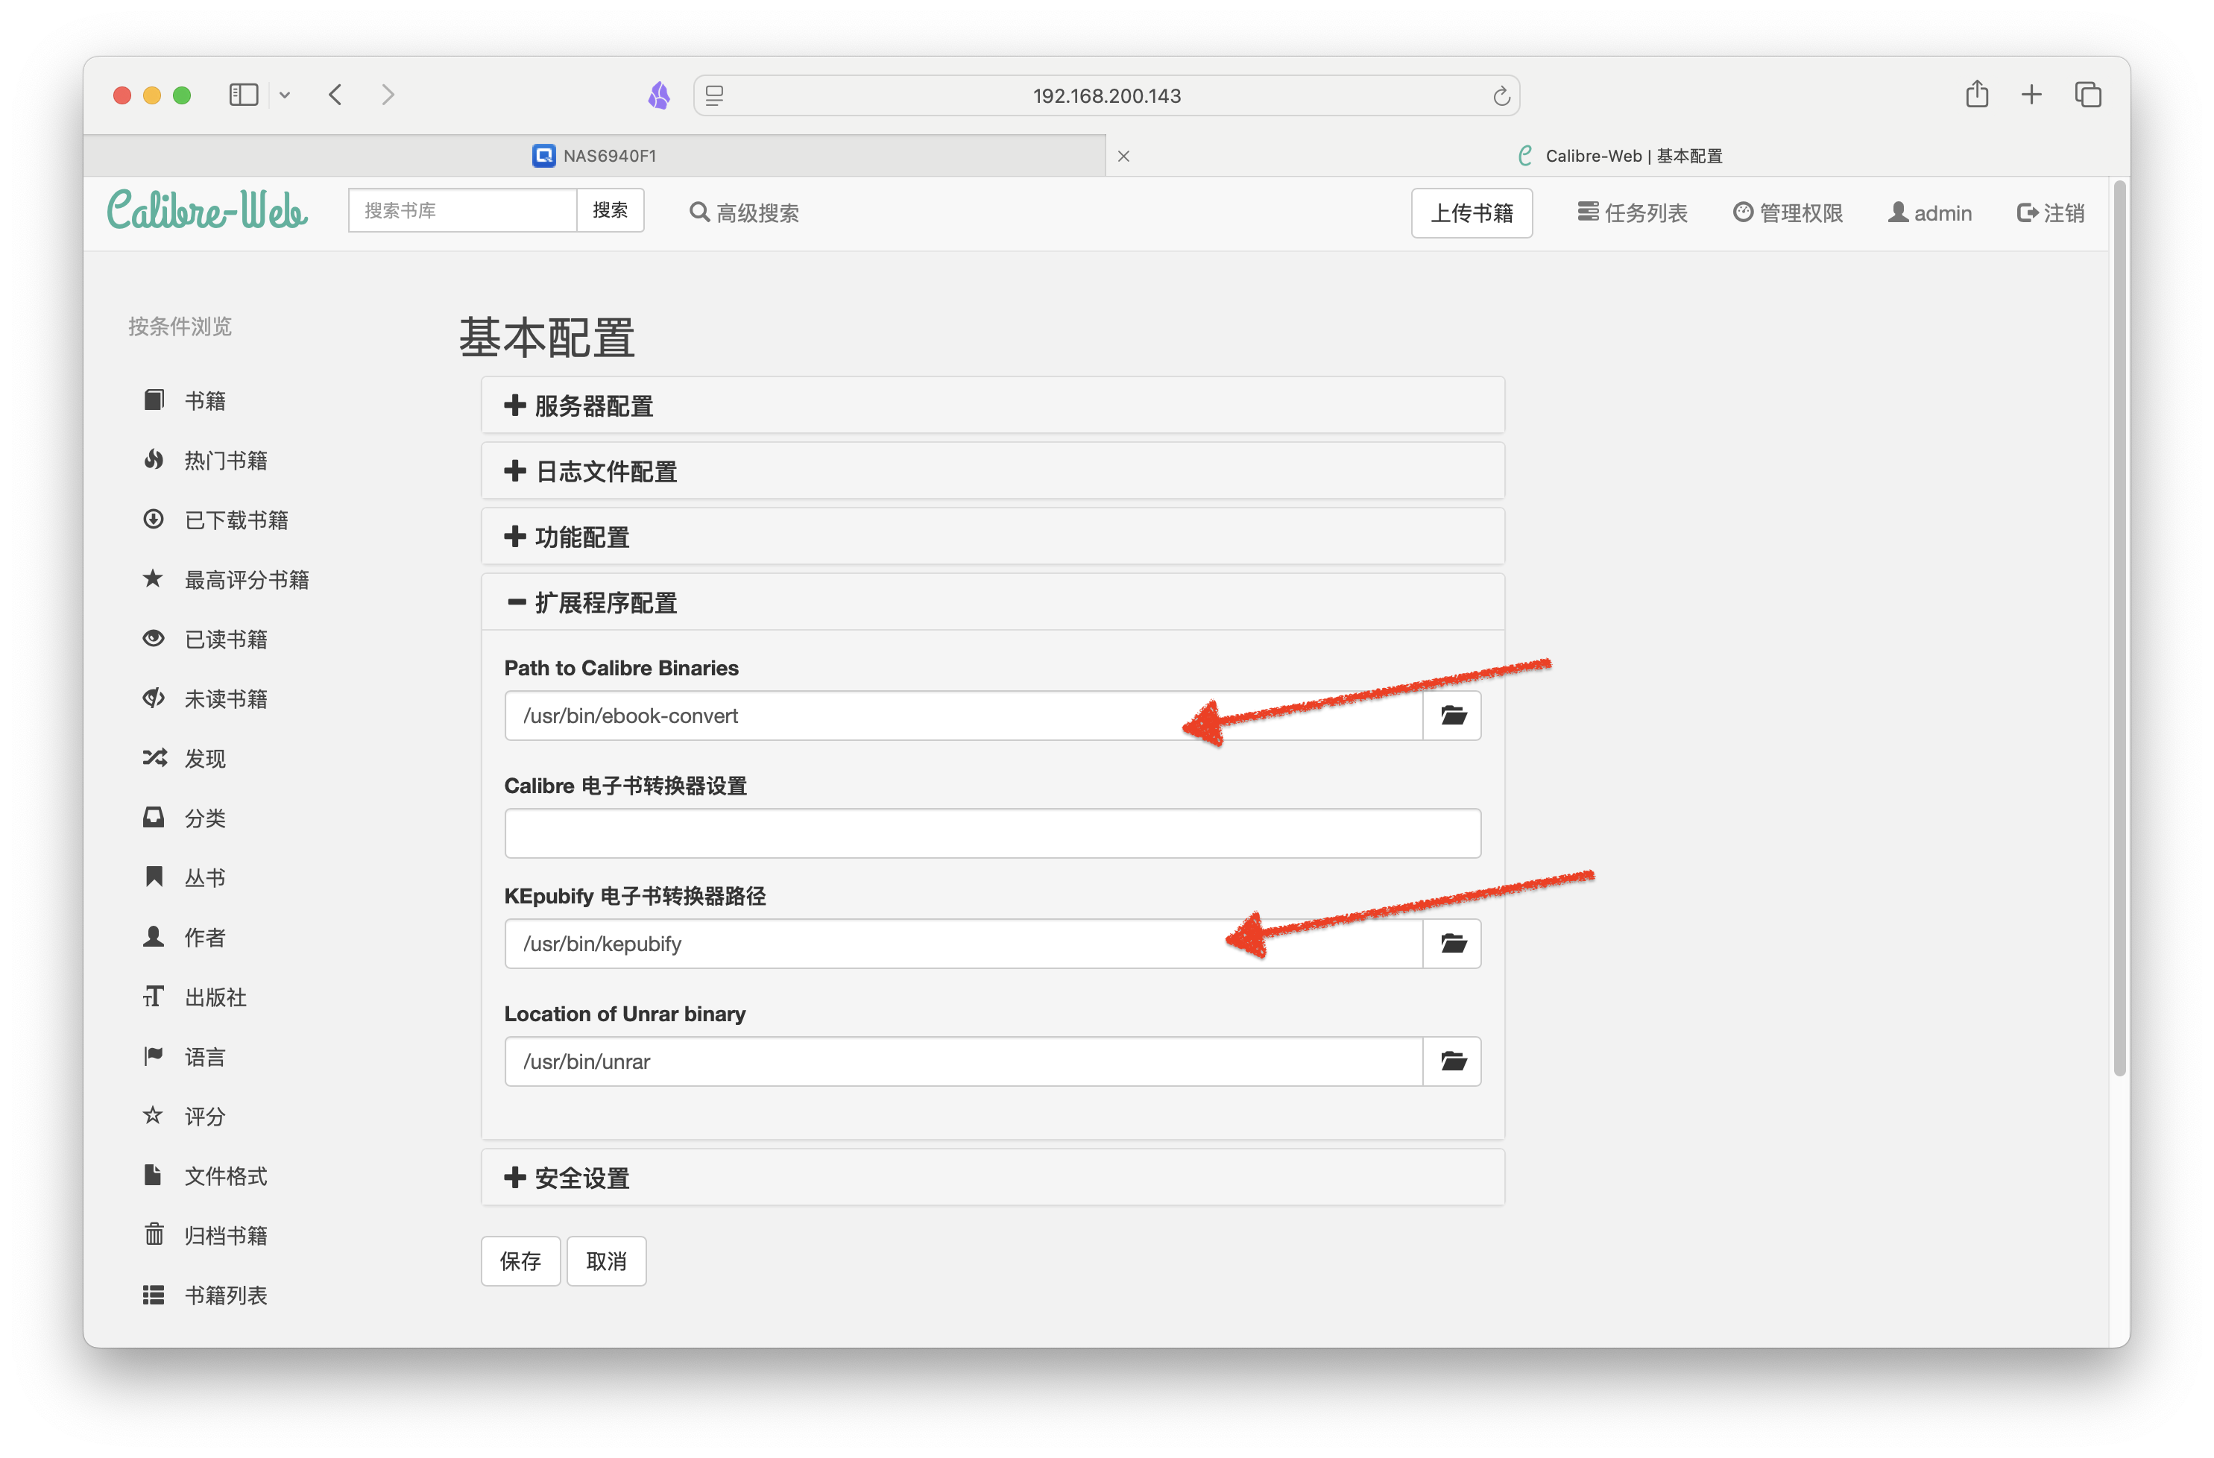Go forward in Safari history
Image resolution: width=2214 pixels, height=1458 pixels.
(388, 95)
